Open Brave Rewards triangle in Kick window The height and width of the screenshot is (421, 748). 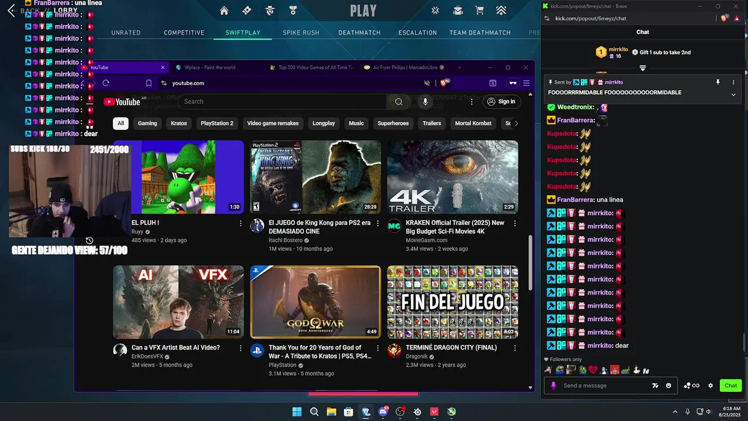coord(737,18)
